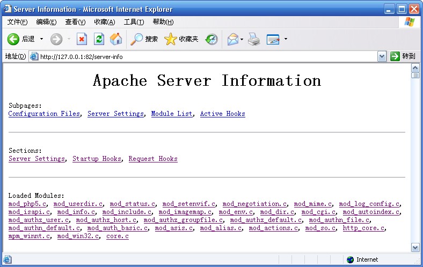This screenshot has width=423, height=267.
Task: Open the Back history dropdown arrow
Action: point(41,39)
